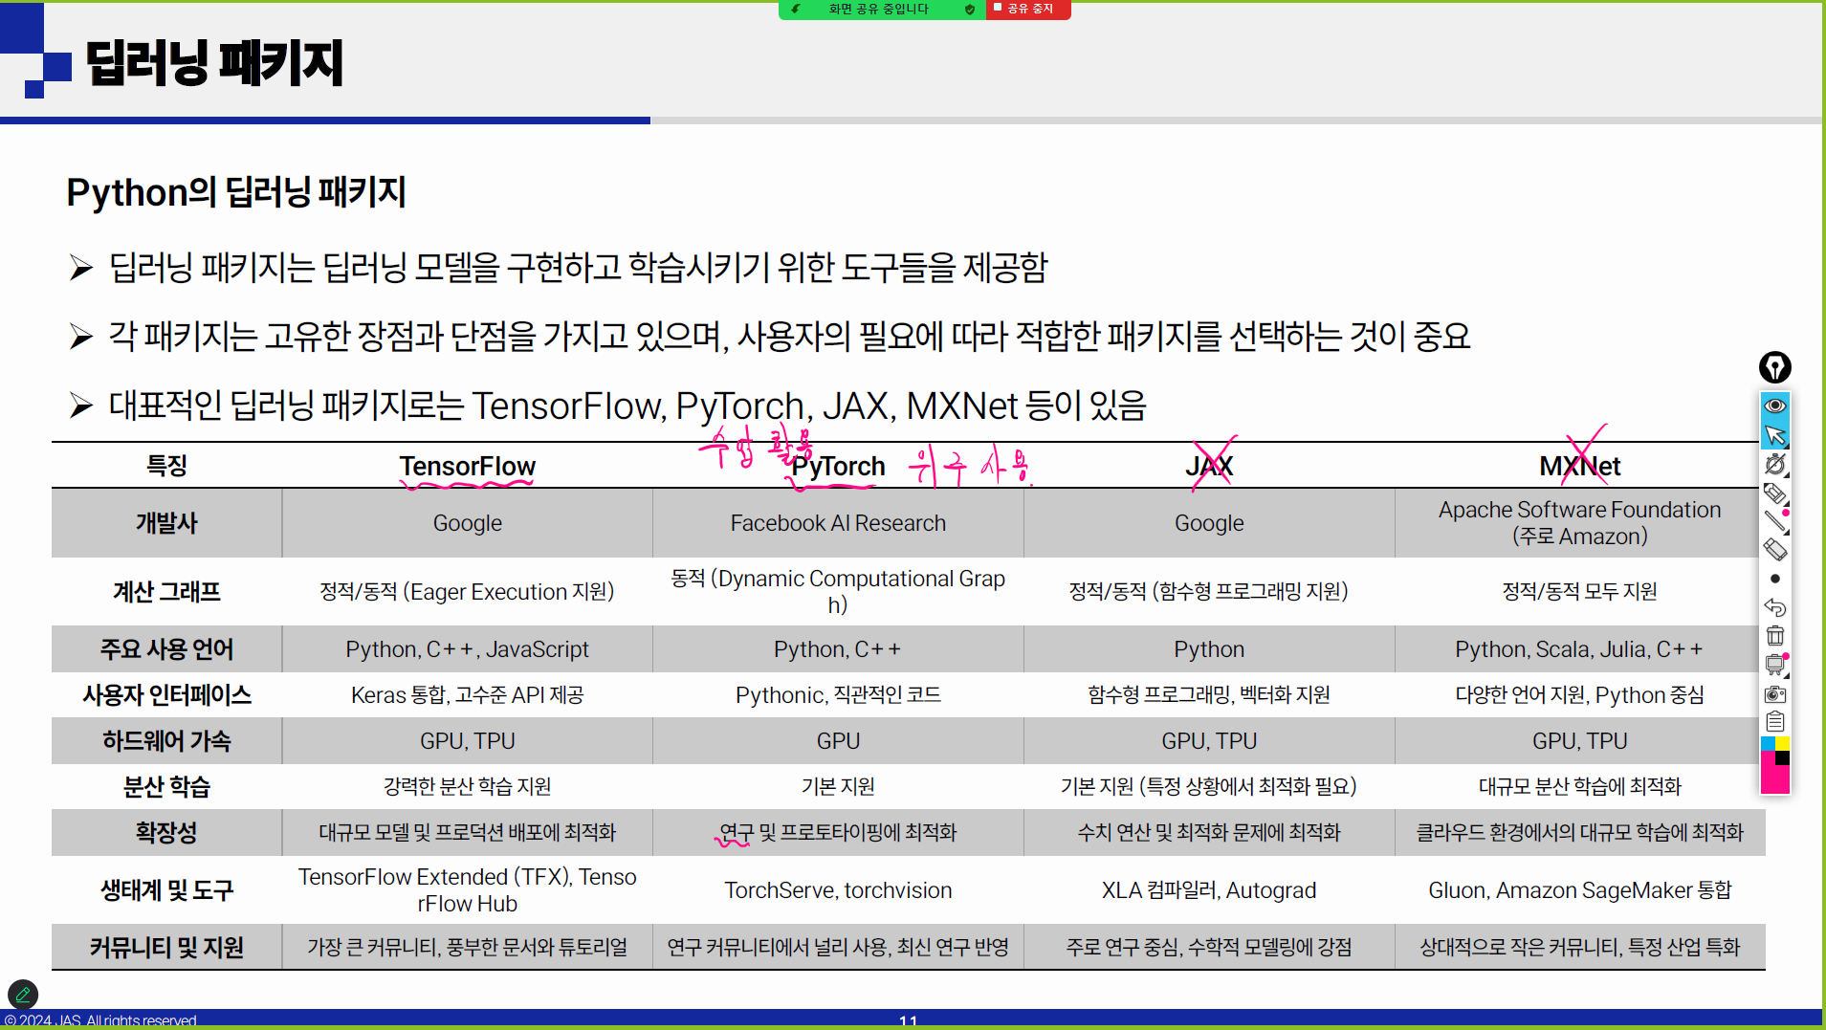Toggle the green pencil annotation button at bottom-left
The width and height of the screenshot is (1826, 1030).
23,995
